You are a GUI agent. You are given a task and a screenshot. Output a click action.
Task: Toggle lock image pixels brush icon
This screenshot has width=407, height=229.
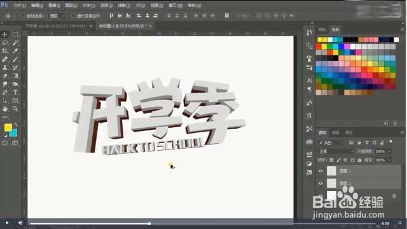pyautogui.click(x=338, y=160)
